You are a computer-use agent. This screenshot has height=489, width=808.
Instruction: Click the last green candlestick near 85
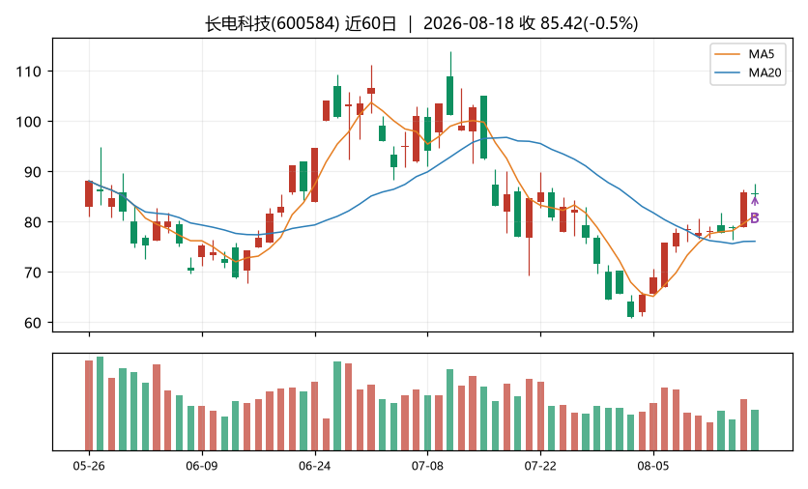[x=755, y=193]
